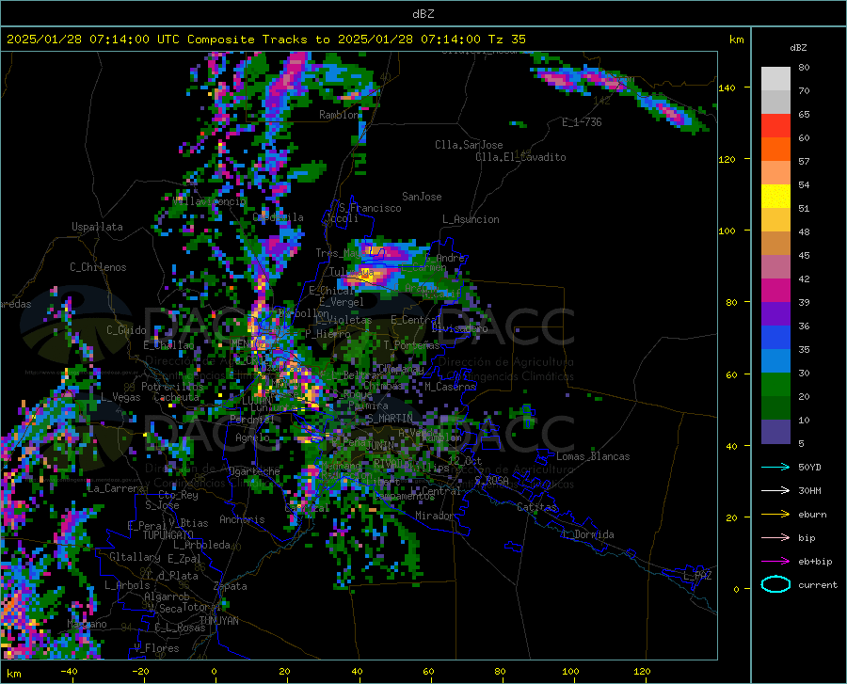The width and height of the screenshot is (847, 684).
Task: Click the cyan ellipse 'current' legend symbol
Action: click(775, 584)
